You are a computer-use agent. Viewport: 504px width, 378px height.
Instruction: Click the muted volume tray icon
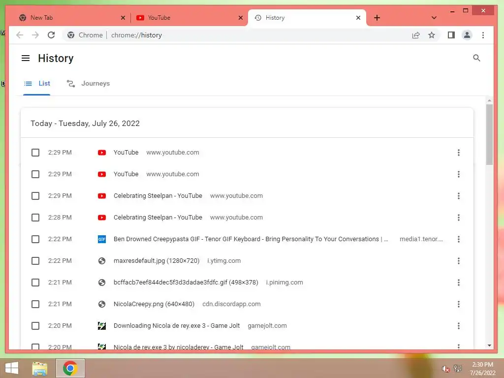tap(445, 369)
